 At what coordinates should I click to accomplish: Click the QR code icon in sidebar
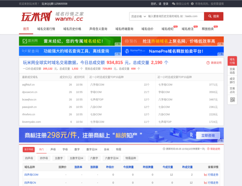(232, 100)
